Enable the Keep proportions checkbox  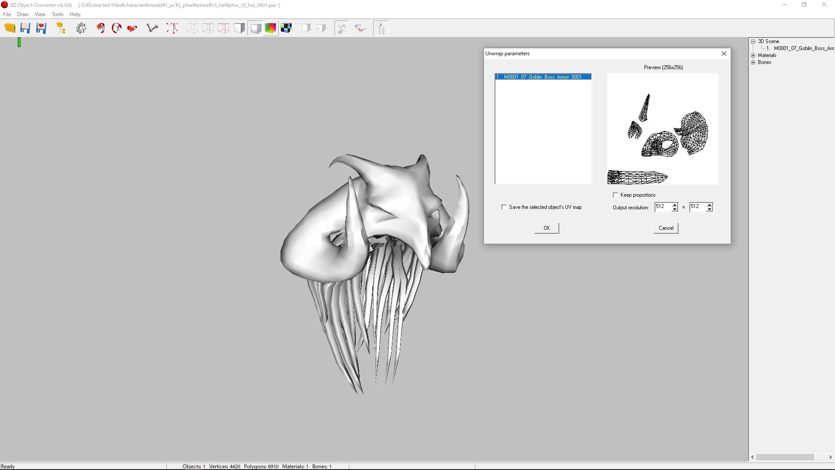[615, 195]
